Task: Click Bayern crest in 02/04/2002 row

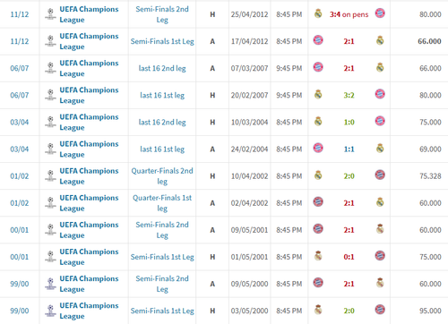Action: coord(318,202)
